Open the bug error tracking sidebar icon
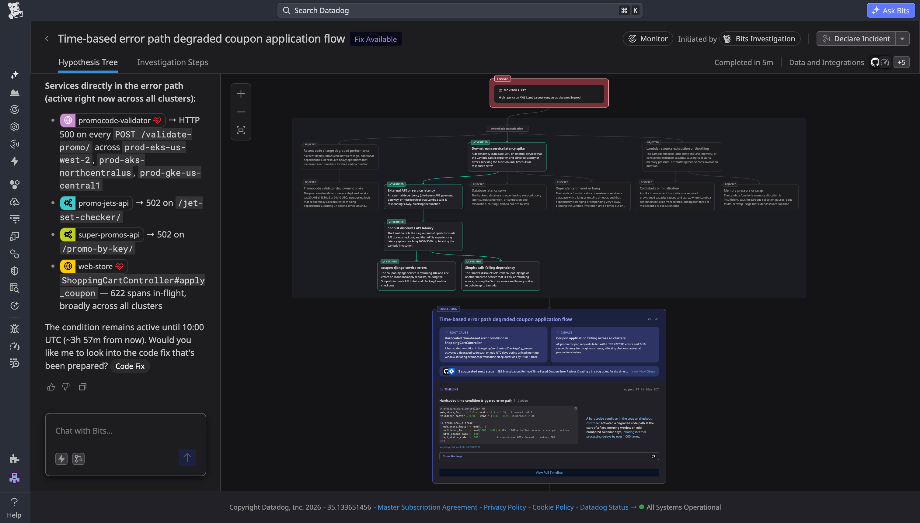This screenshot has width=920, height=523. pyautogui.click(x=14, y=329)
